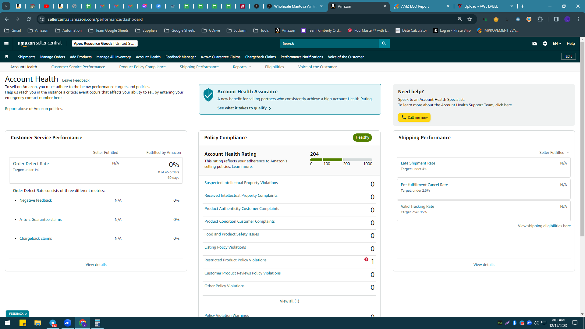
Task: Open the Apex Resource Goods account switcher
Action: (105, 44)
